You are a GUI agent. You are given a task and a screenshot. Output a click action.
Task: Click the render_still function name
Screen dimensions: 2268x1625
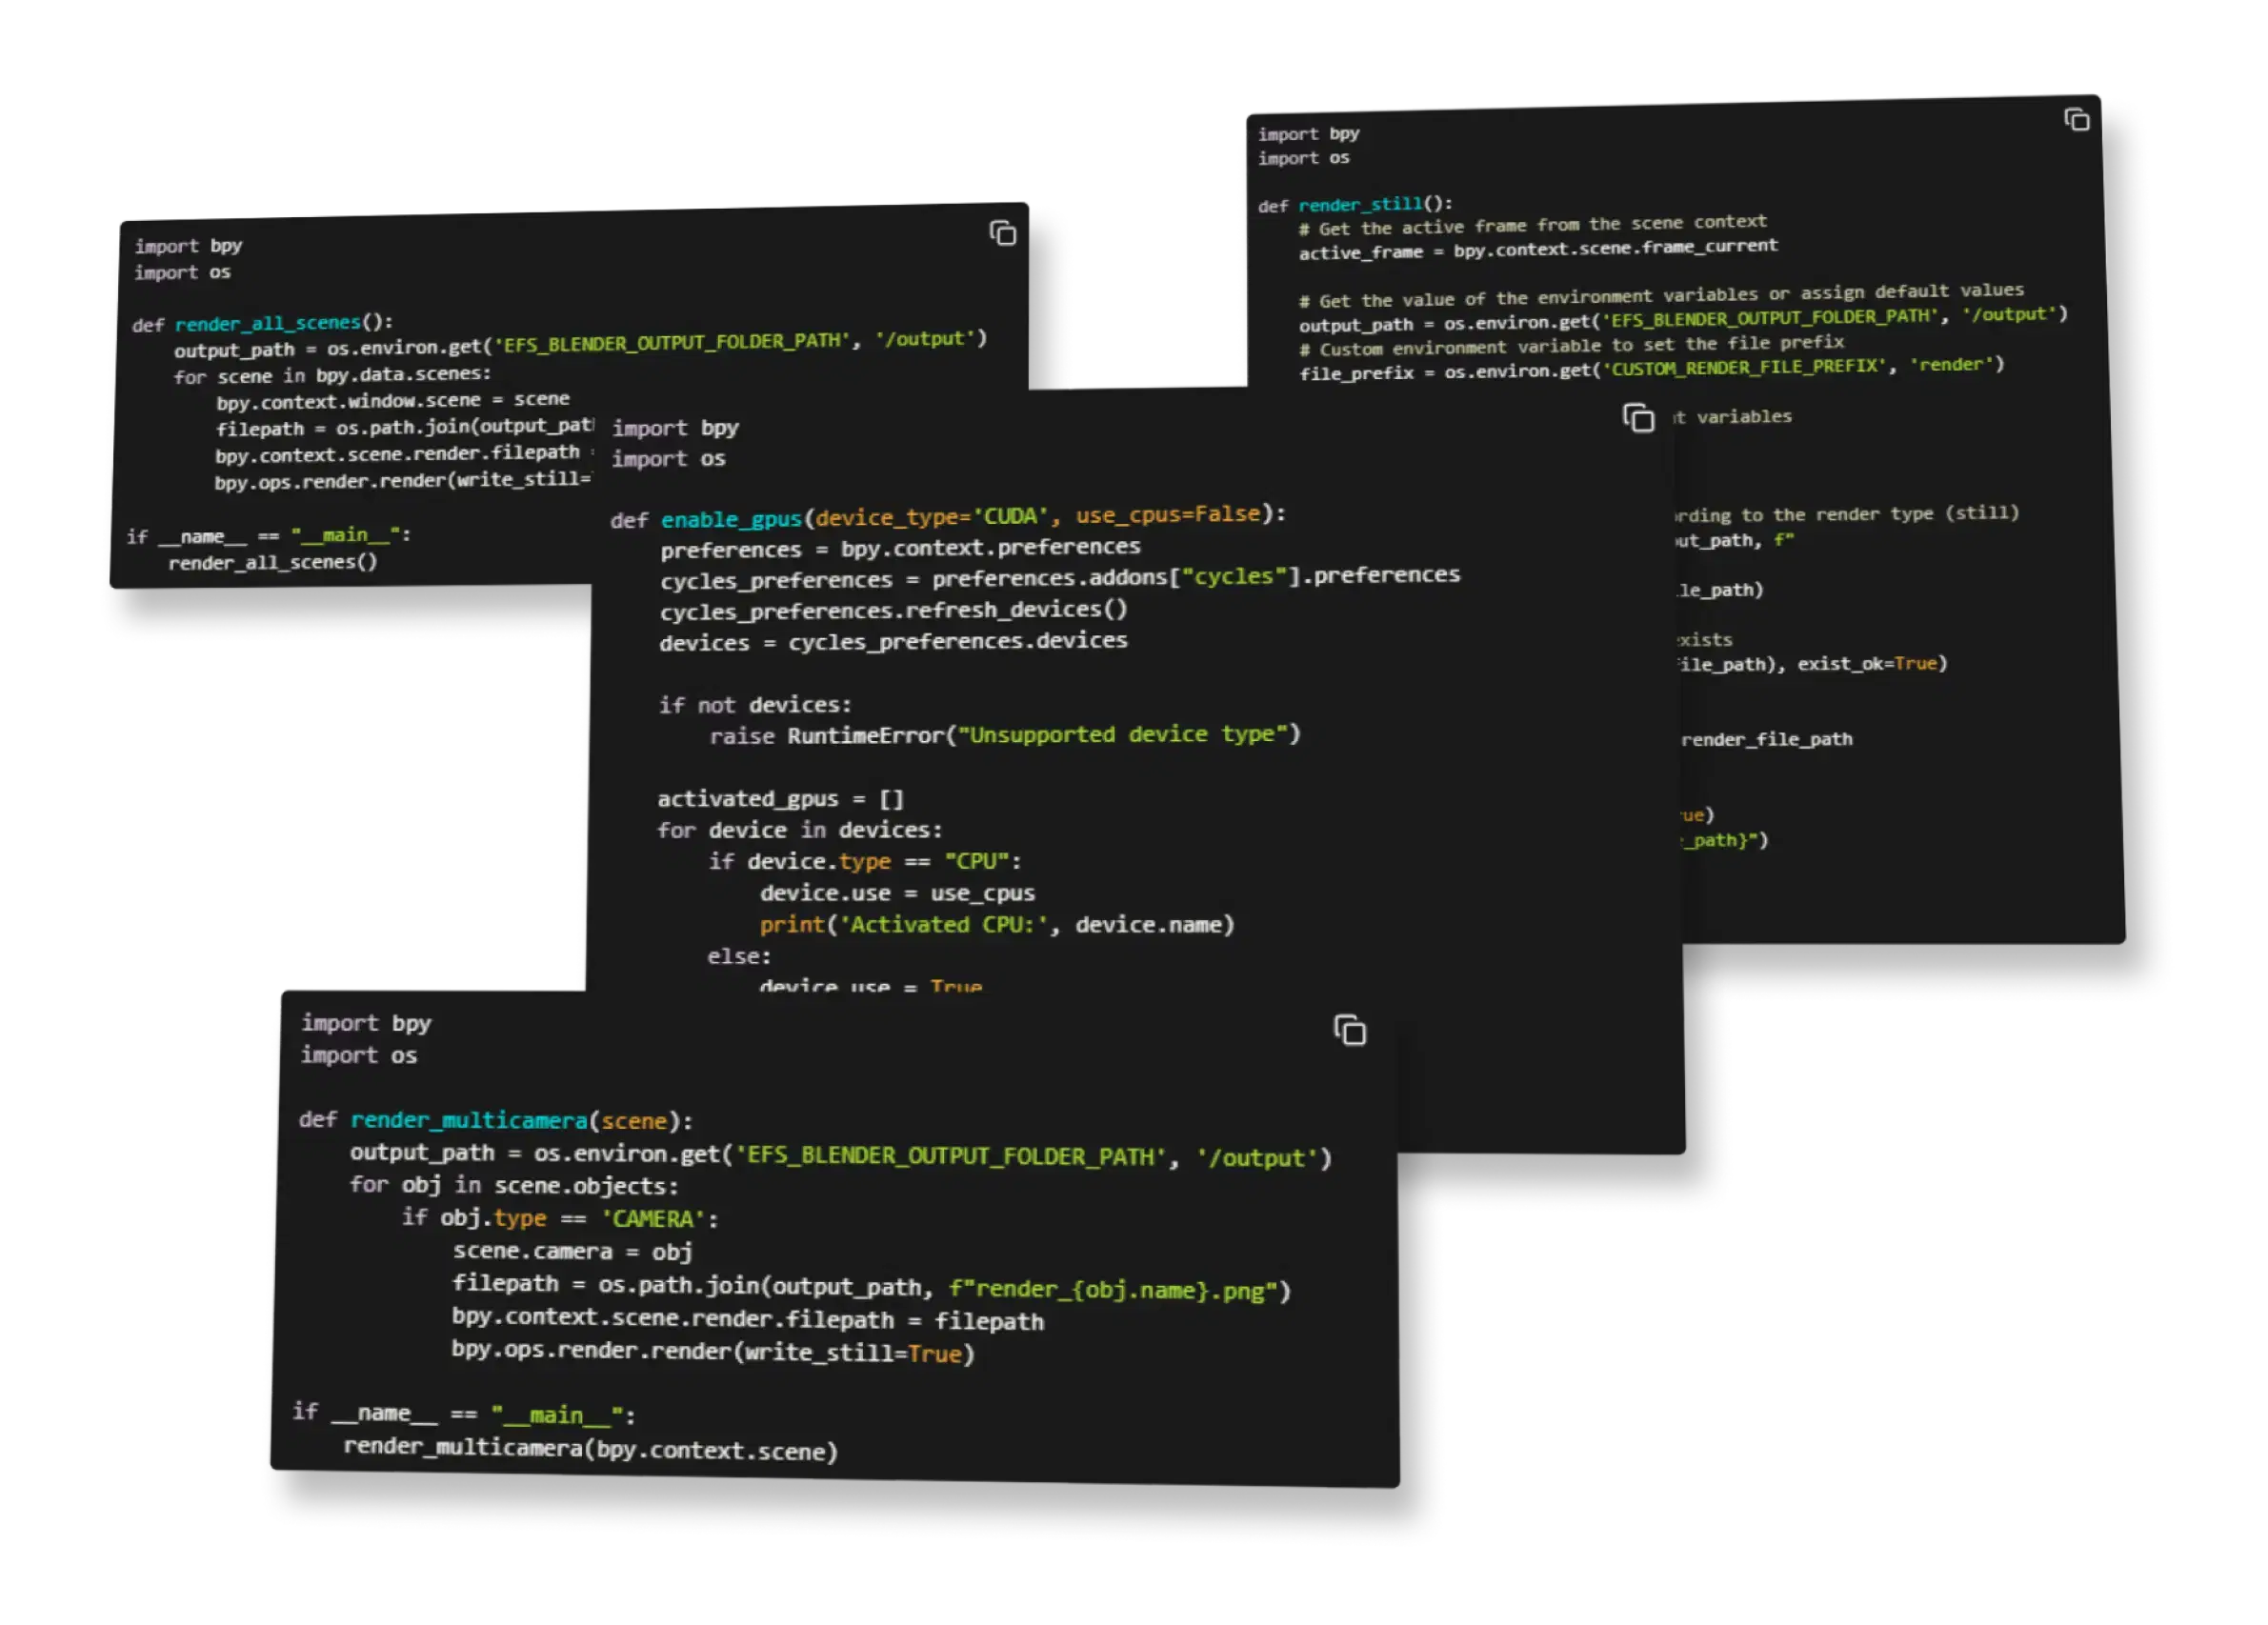click(1360, 204)
